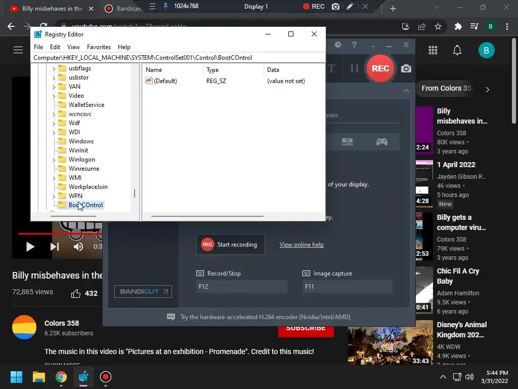Screen dimensions: 518x389
Task: Expand the VAN registry key
Action: (54, 87)
